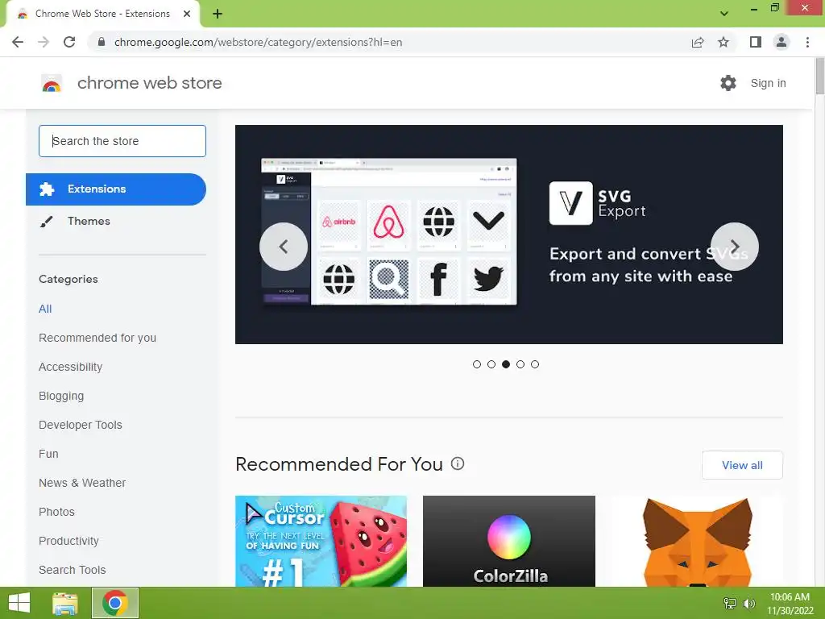Screen dimensions: 825x619
Task: Select the Extensions sidebar tab
Action: pos(116,189)
